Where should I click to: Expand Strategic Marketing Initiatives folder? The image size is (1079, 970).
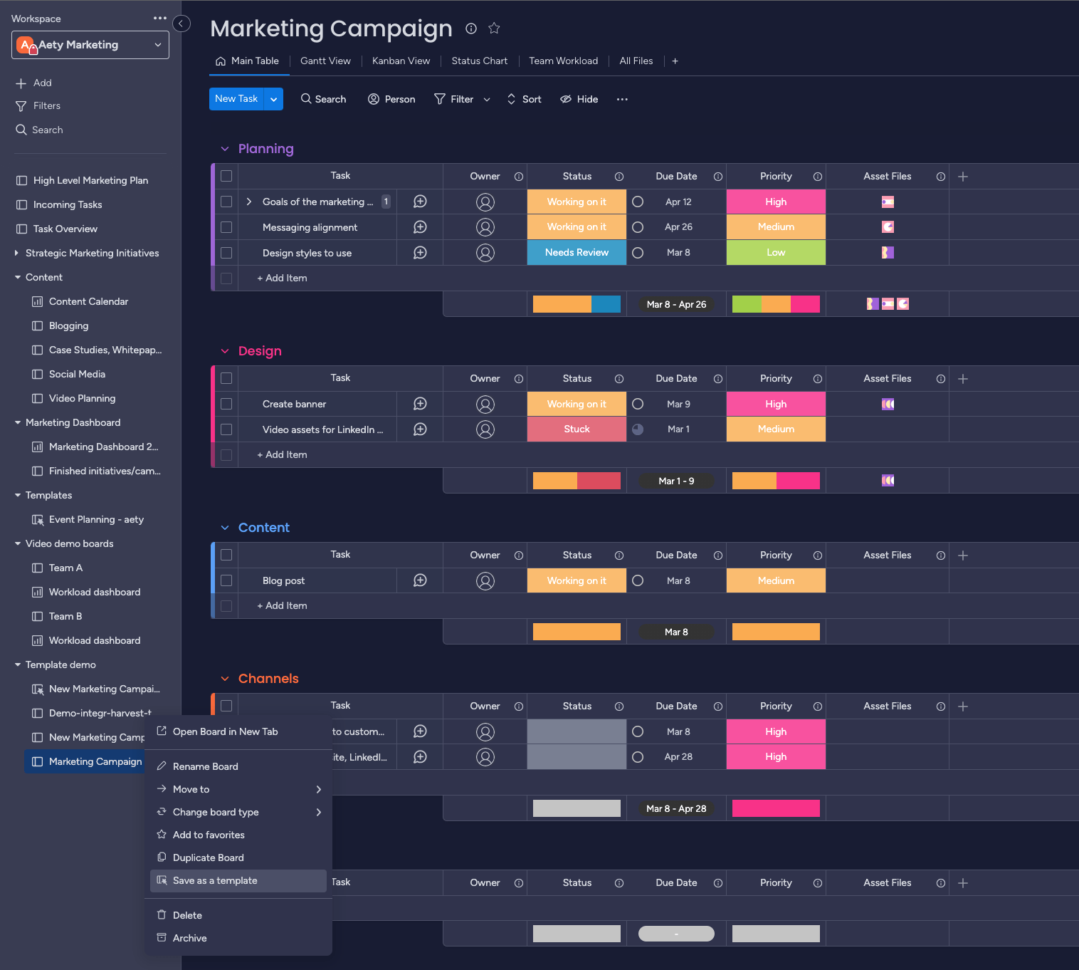click(16, 253)
